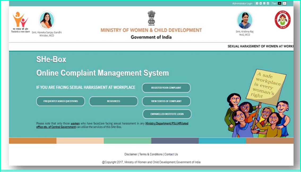
Task: Click the Contact Us footer link
Action: click(x=171, y=154)
